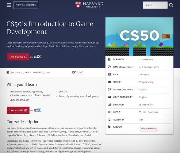Click the 'Lua, C#' bullet item
The width and height of the screenshot is (180, 153).
coord(63,91)
